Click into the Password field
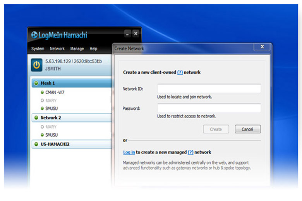The width and height of the screenshot is (302, 201). [209, 108]
